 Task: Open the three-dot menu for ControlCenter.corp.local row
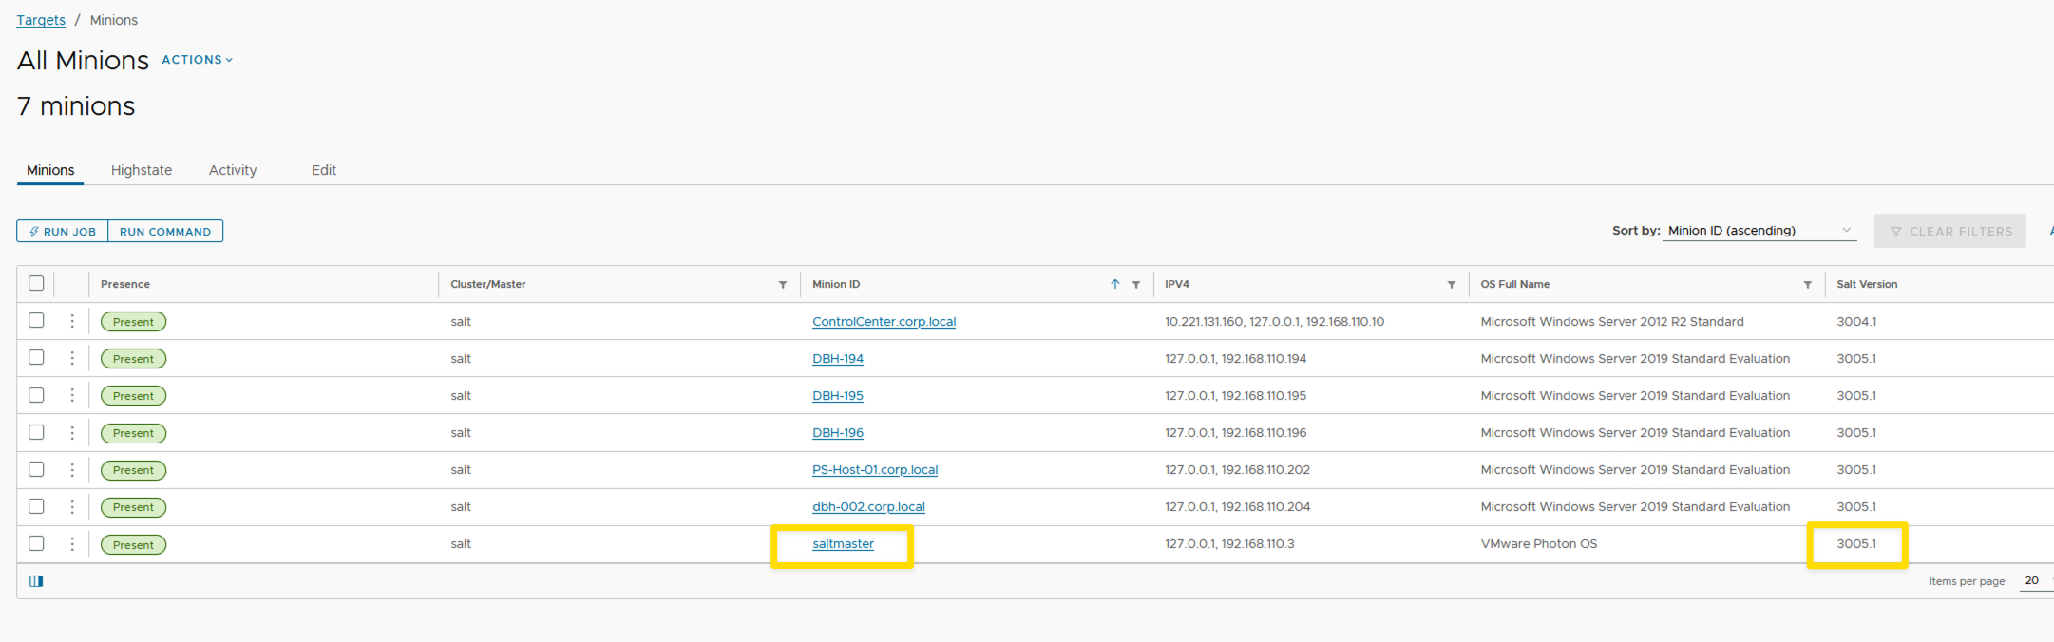coord(72,321)
